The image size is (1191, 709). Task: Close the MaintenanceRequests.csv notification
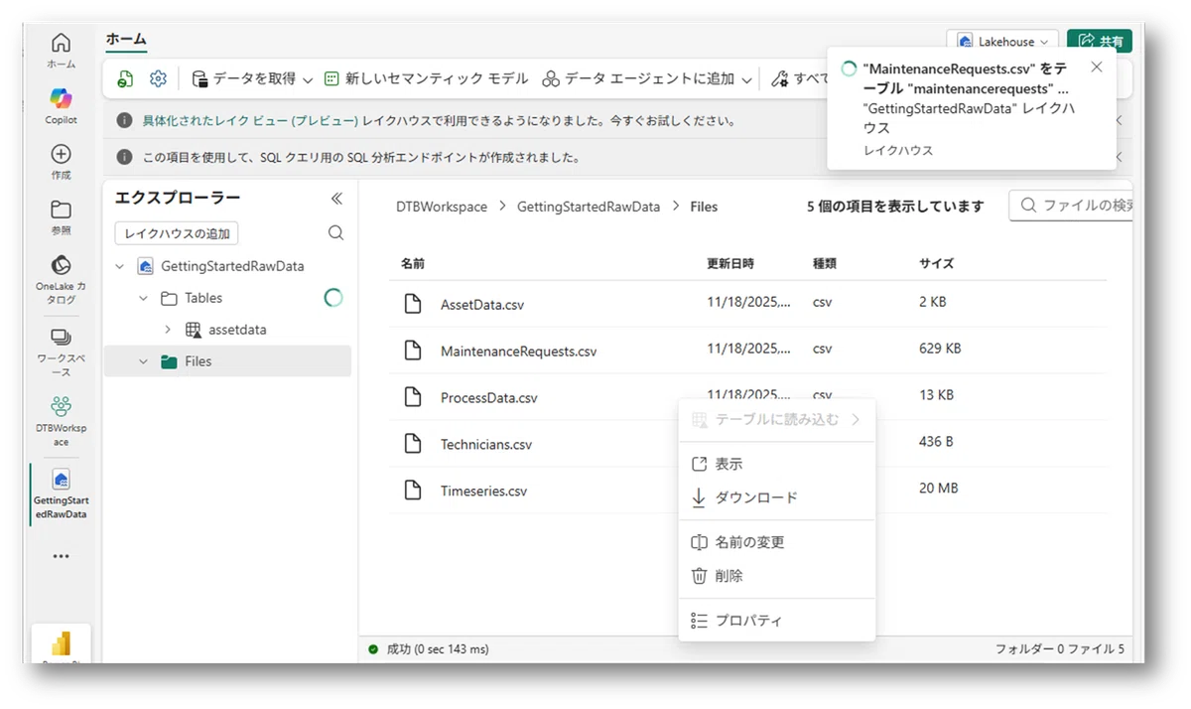point(1096,67)
